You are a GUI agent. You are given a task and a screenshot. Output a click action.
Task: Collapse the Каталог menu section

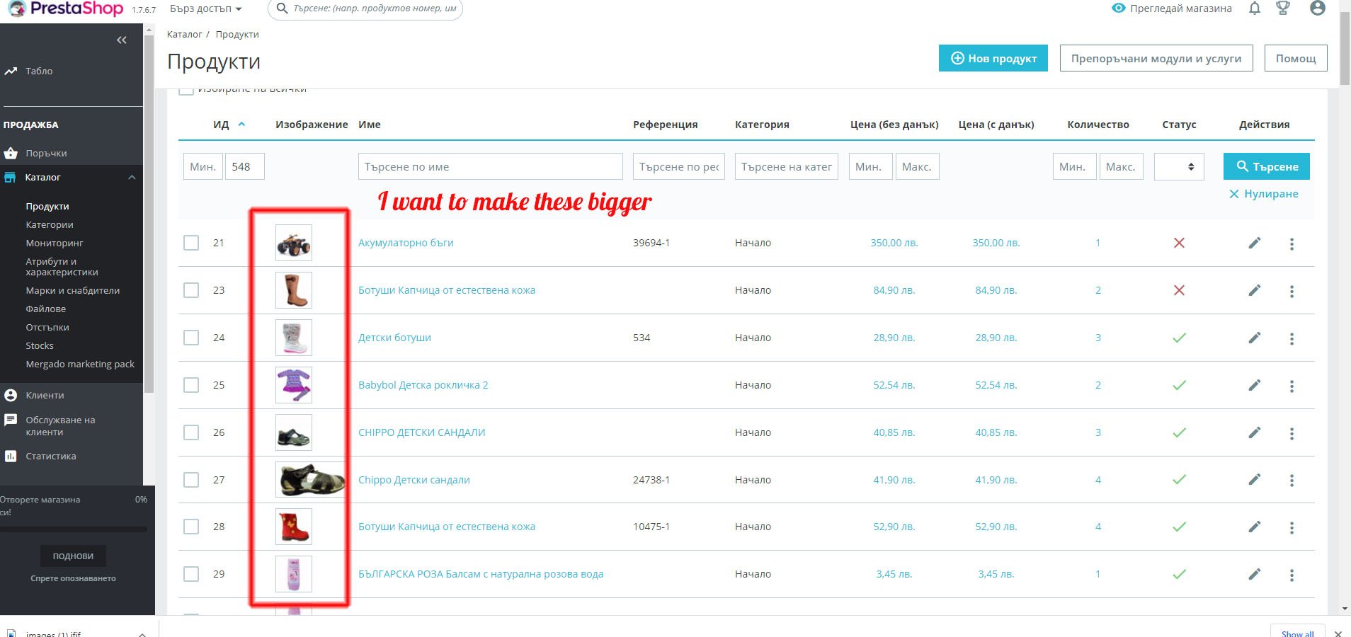tap(132, 178)
